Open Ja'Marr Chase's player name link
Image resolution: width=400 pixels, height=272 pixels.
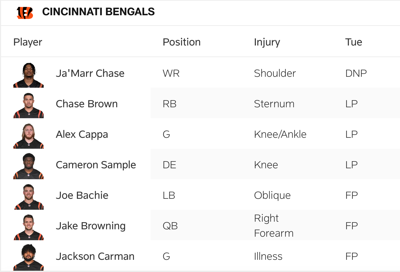point(90,73)
